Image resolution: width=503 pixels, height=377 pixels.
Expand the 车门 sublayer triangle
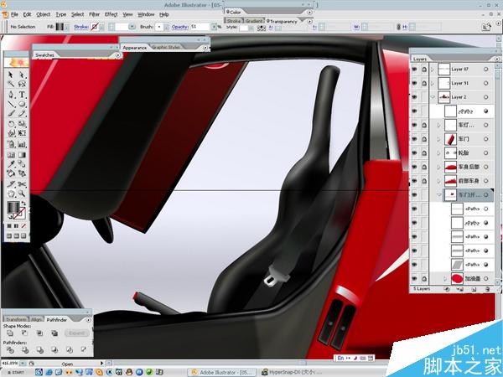pyautogui.click(x=439, y=139)
